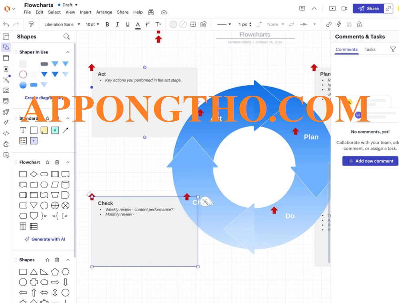Open the Arrange menu
Screen dimensions: 399x303
tap(104, 12)
